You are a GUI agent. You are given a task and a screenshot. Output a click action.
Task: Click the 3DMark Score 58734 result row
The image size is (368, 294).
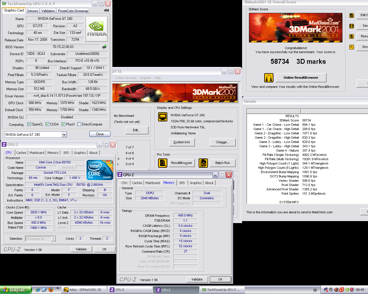point(295,120)
